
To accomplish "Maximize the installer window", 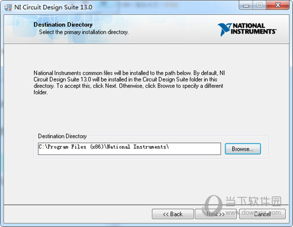I will [x=259, y=5].
